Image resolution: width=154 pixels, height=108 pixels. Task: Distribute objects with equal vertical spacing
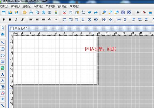pos(125,20)
